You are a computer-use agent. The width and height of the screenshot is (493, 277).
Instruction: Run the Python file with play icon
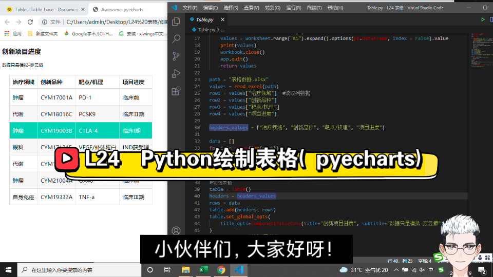point(483,19)
